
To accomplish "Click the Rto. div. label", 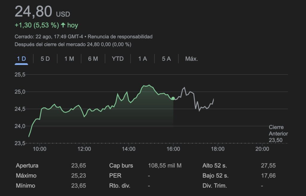I will point(120,186).
